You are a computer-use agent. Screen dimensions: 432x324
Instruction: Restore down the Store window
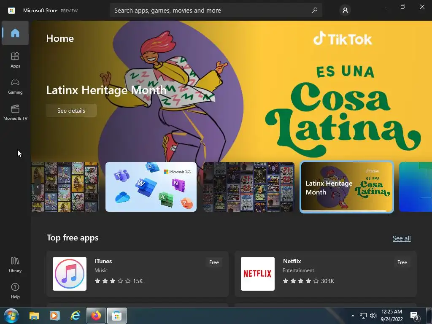[403, 7]
